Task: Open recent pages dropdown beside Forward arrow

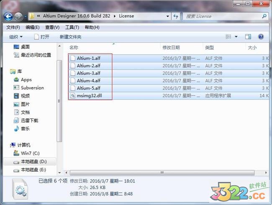Action: coord(26,17)
